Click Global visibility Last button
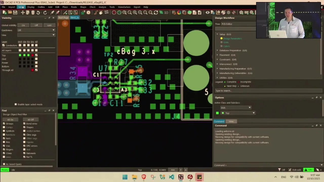 pos(49,25)
